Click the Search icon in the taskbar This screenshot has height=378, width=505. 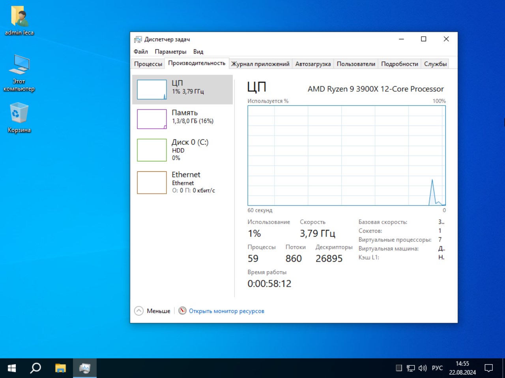35,368
